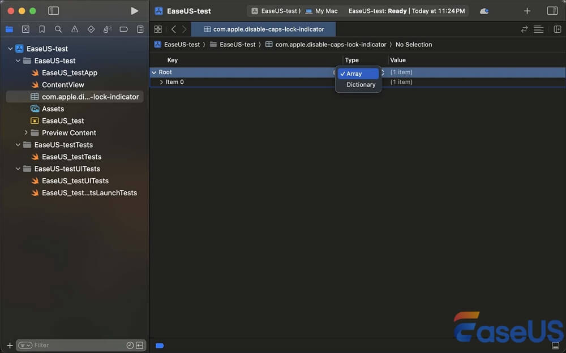
Task: Open the filter options menu icon
Action: [25, 346]
